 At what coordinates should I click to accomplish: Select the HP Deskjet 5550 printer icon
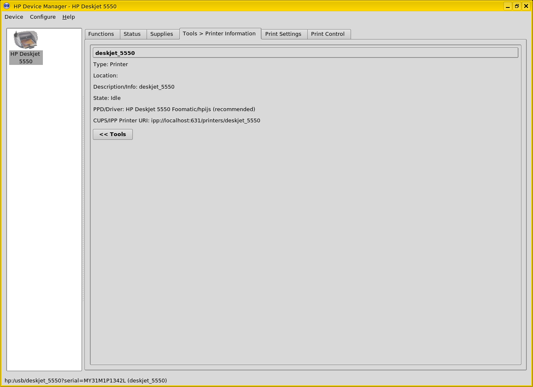point(26,40)
